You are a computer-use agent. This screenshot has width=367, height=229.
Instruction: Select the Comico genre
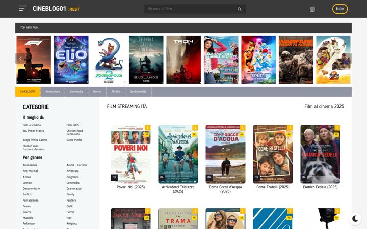[27, 183]
